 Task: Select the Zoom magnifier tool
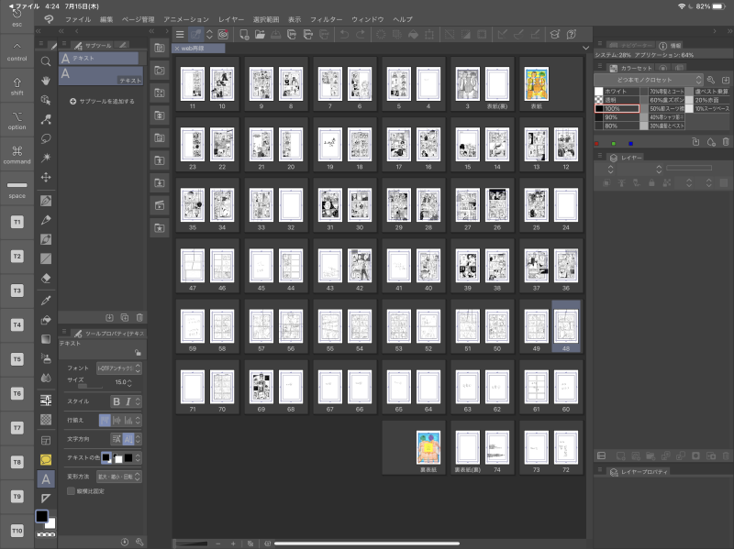pos(45,61)
